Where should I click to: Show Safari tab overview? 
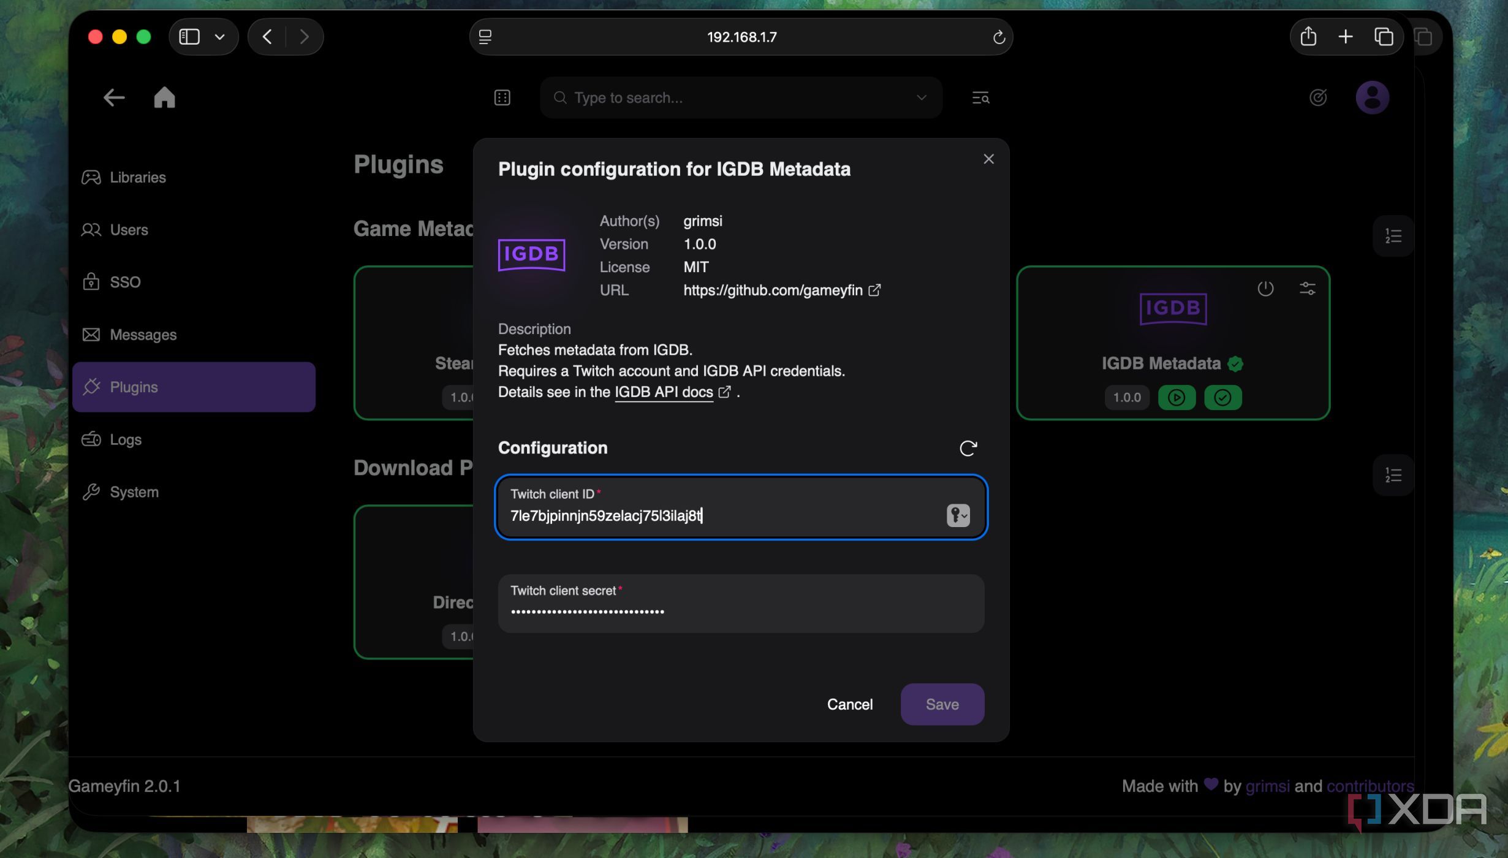(1384, 37)
